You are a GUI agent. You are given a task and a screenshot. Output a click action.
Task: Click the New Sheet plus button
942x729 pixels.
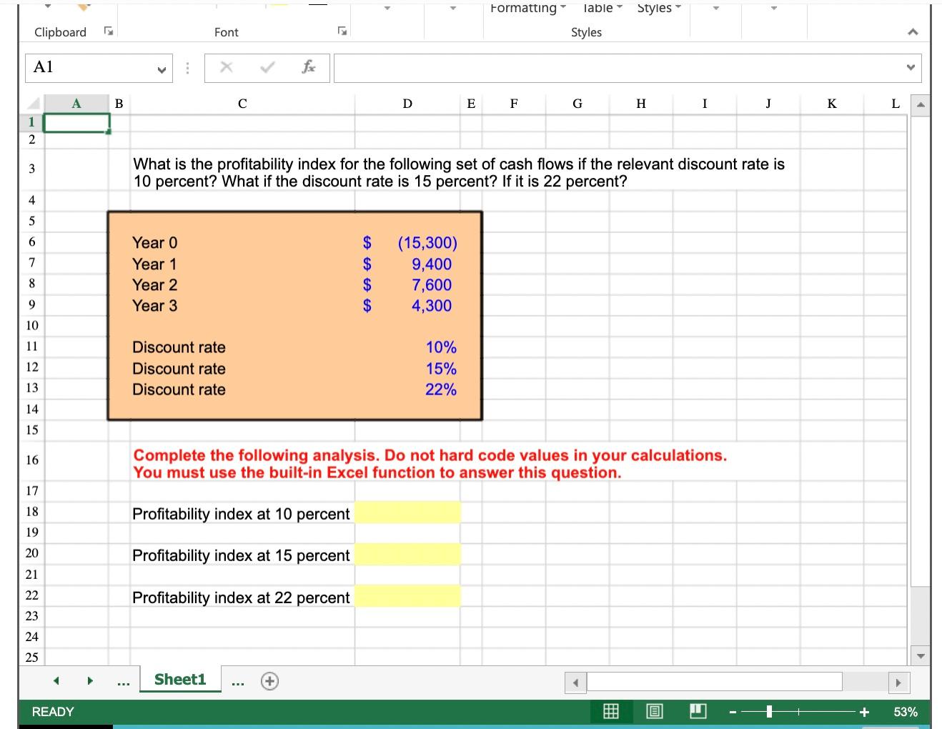tap(269, 680)
